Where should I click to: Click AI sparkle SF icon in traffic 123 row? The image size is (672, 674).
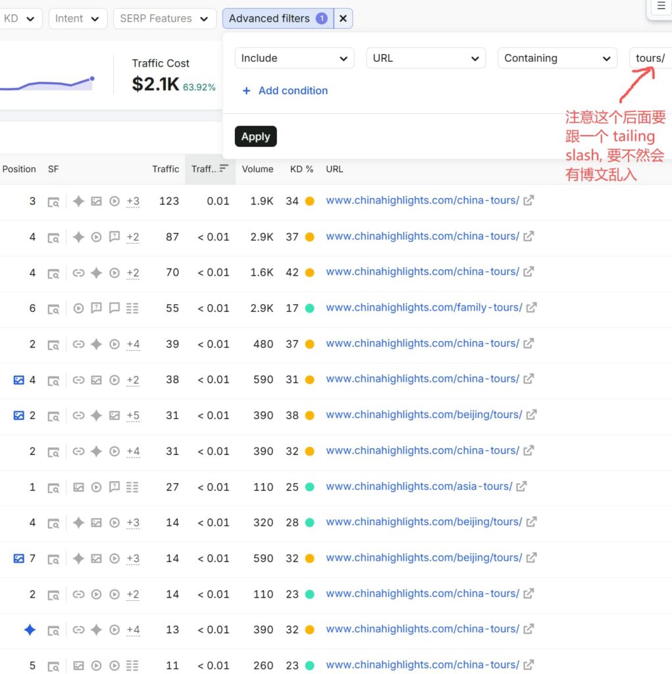pos(78,201)
